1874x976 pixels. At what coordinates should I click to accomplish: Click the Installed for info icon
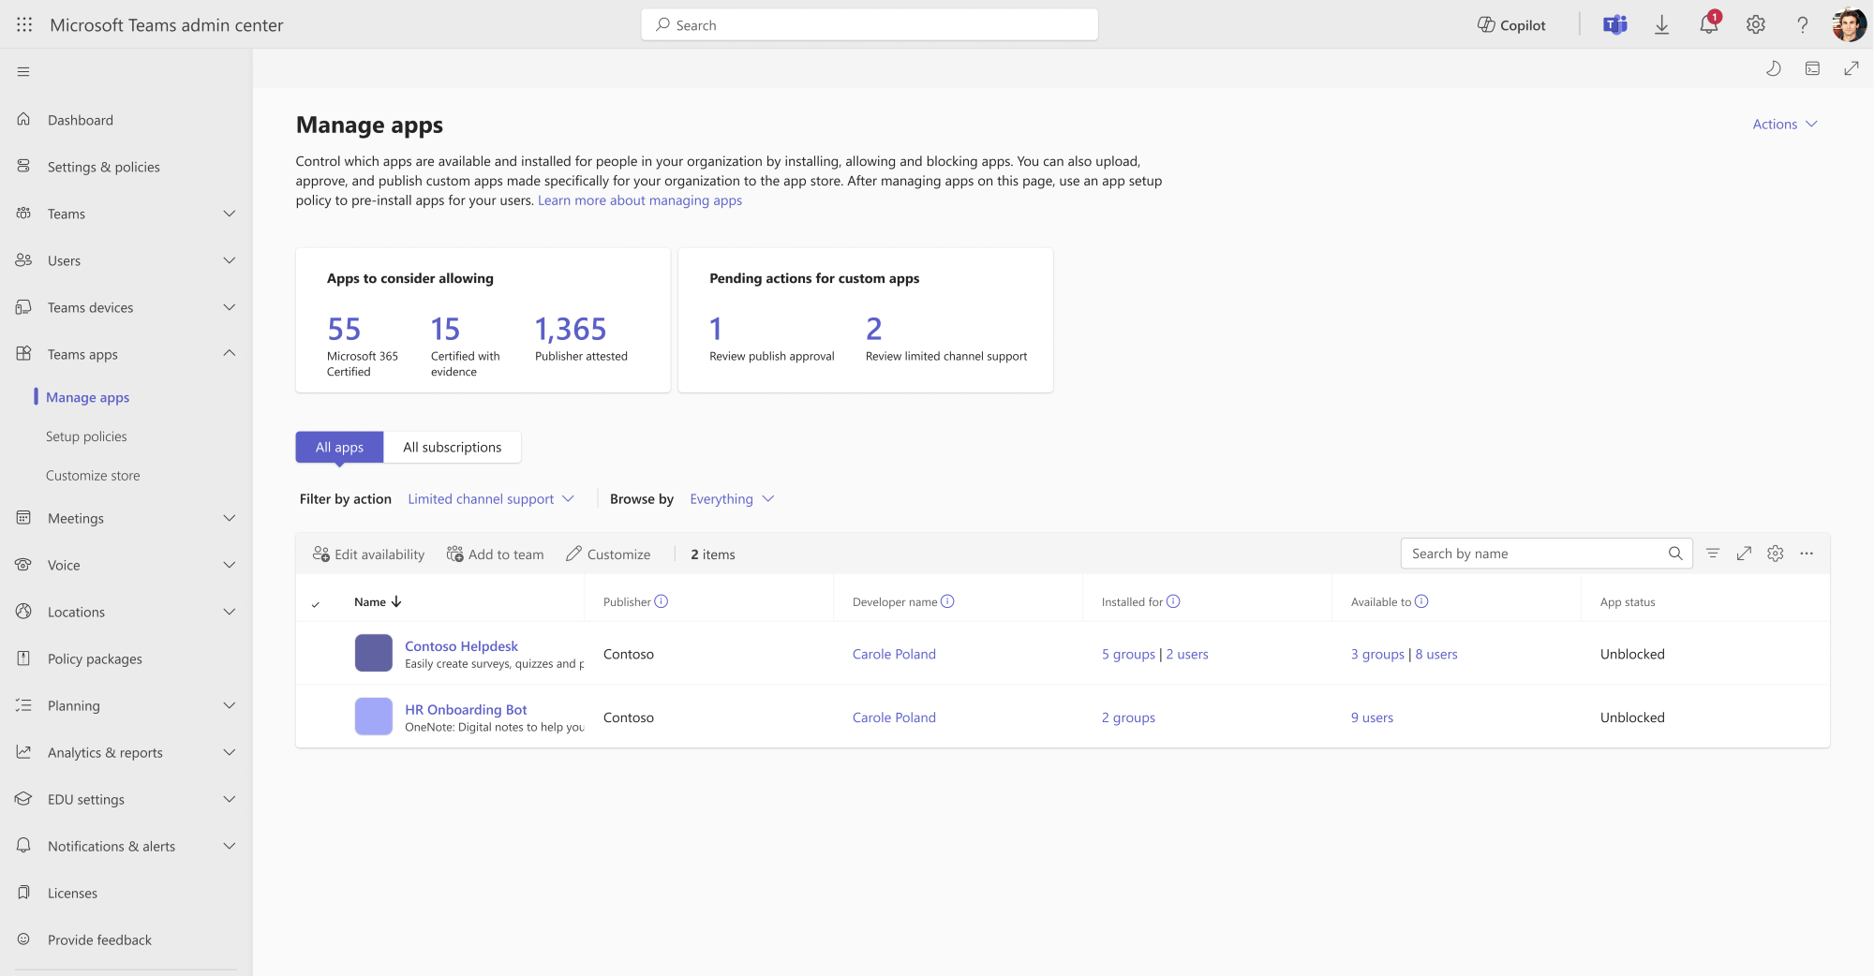pos(1173,601)
